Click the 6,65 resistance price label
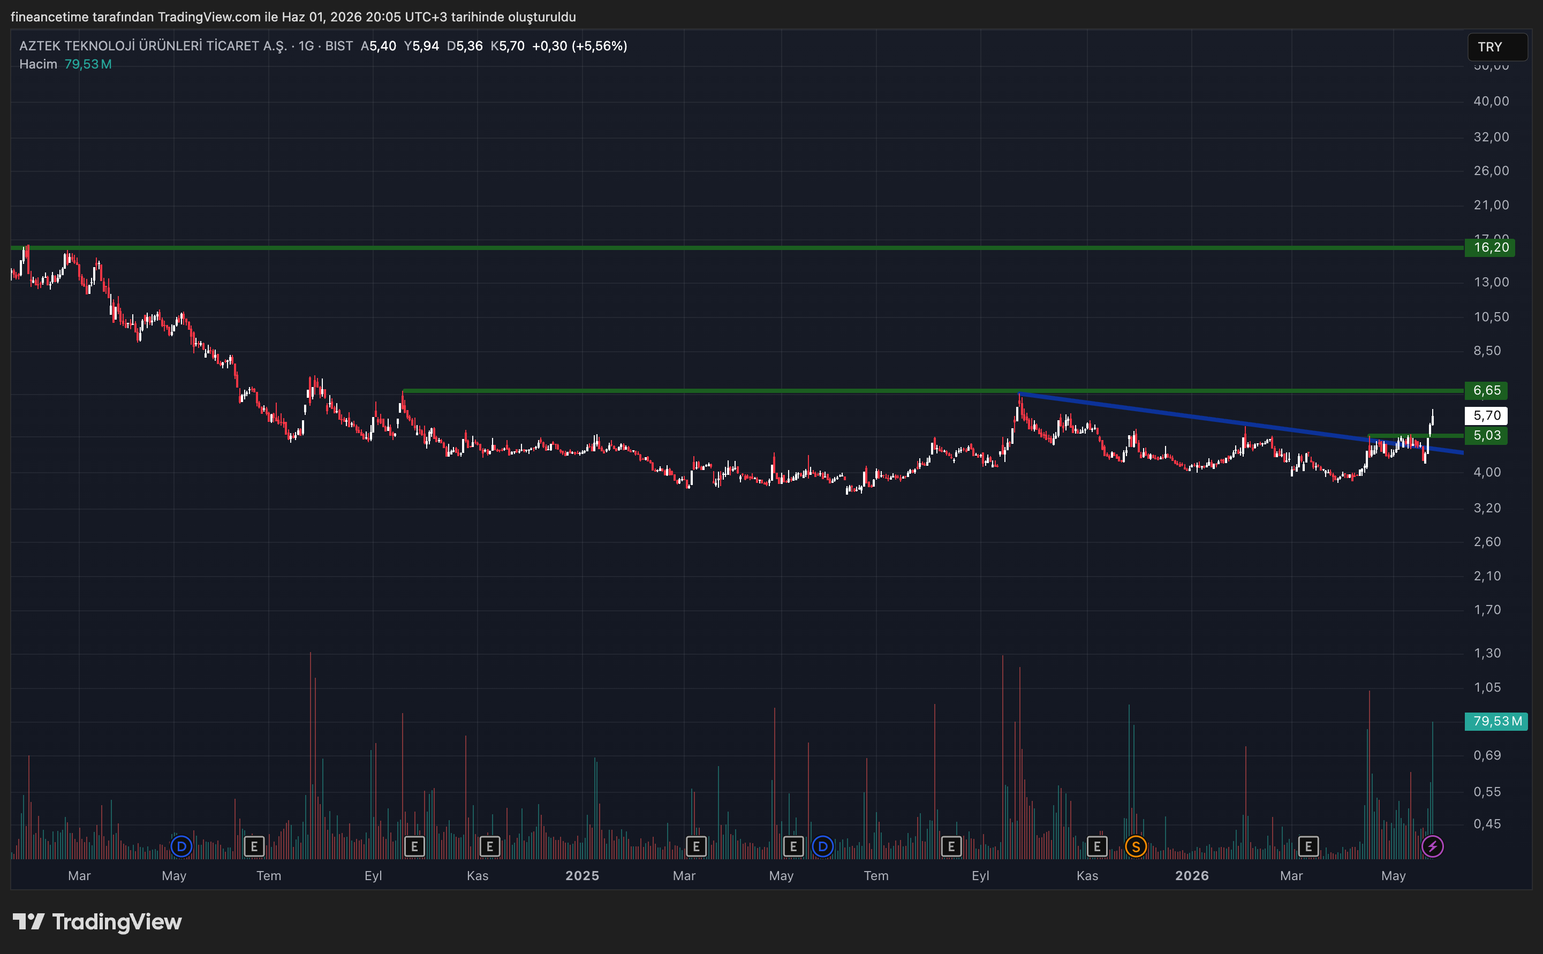 click(1486, 391)
